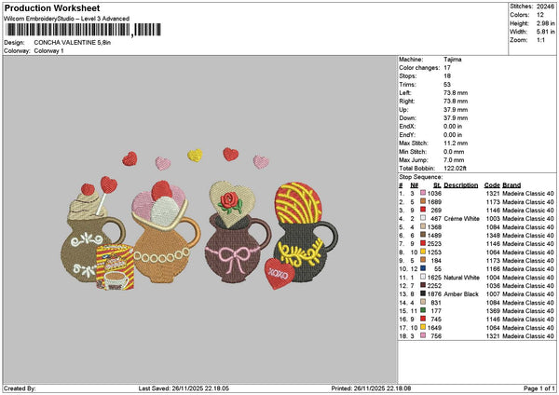Select the XOXO red heart
559x395 pixels.
point(279,274)
